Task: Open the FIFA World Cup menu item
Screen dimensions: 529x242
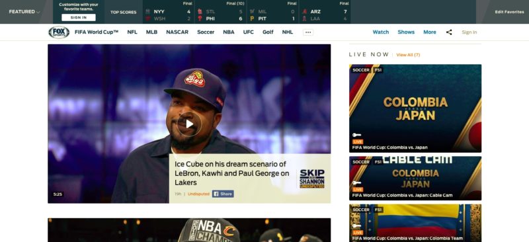Action: click(97, 32)
